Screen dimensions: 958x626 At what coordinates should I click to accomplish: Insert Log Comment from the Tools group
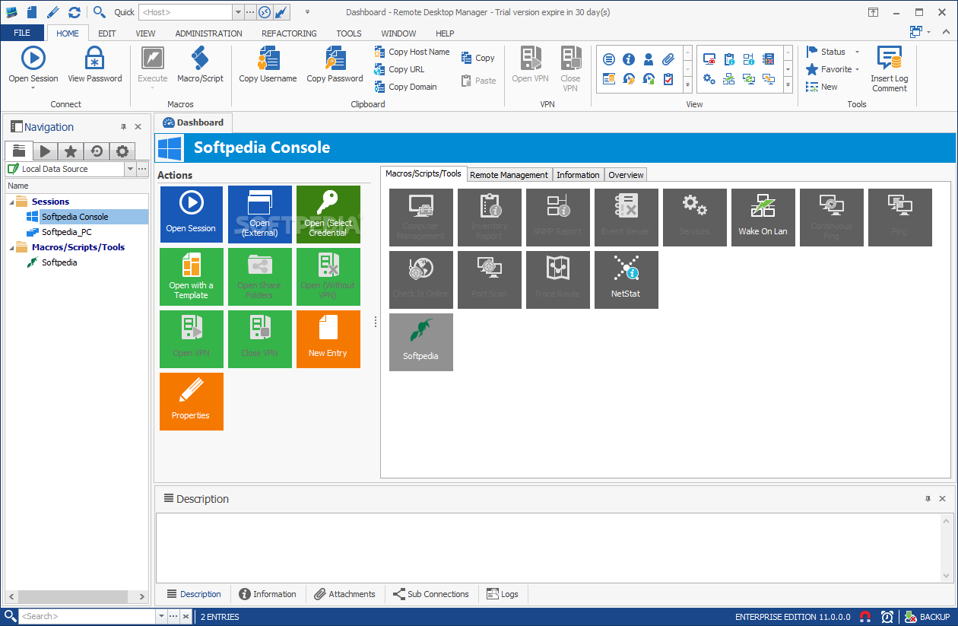(x=889, y=68)
